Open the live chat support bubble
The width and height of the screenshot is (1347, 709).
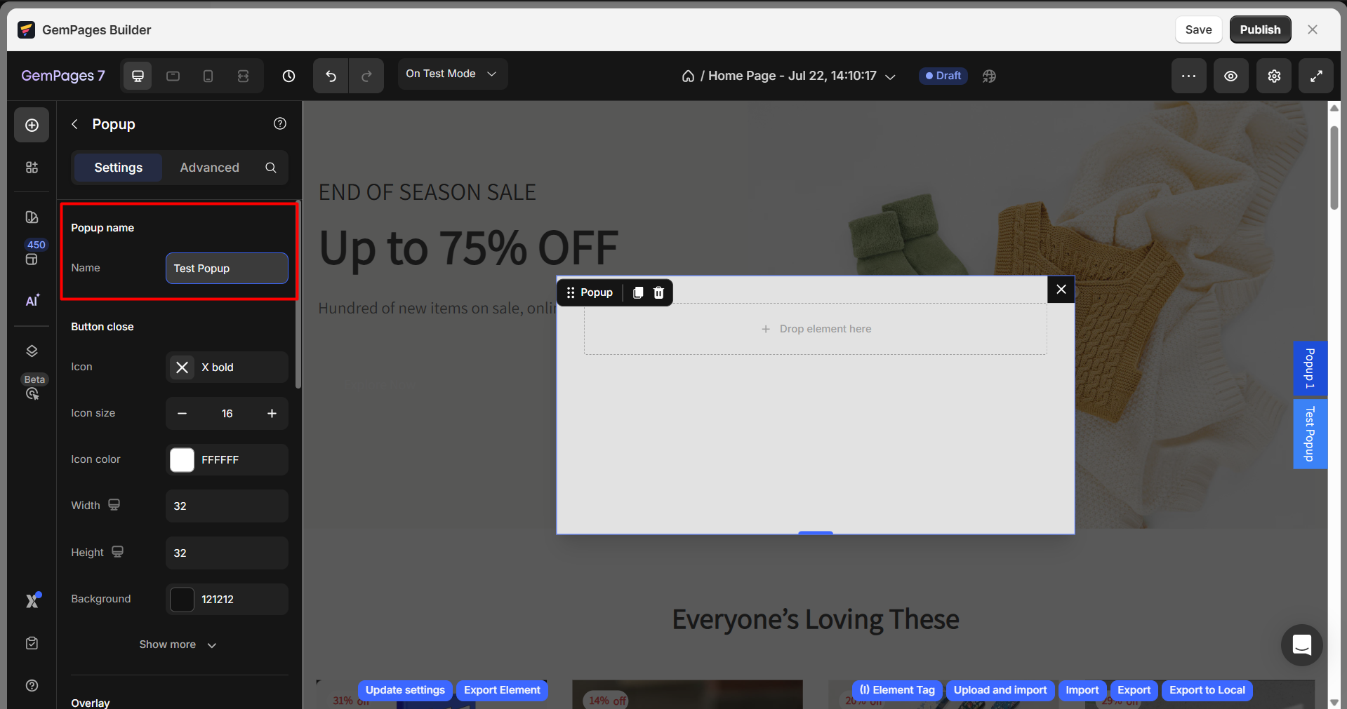click(1301, 644)
